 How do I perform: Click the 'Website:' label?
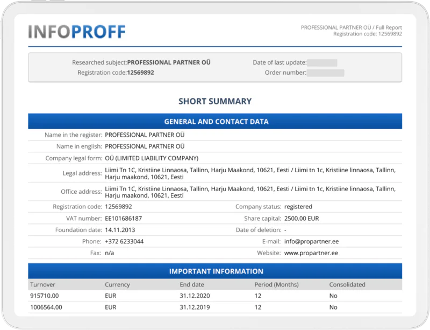click(x=269, y=253)
